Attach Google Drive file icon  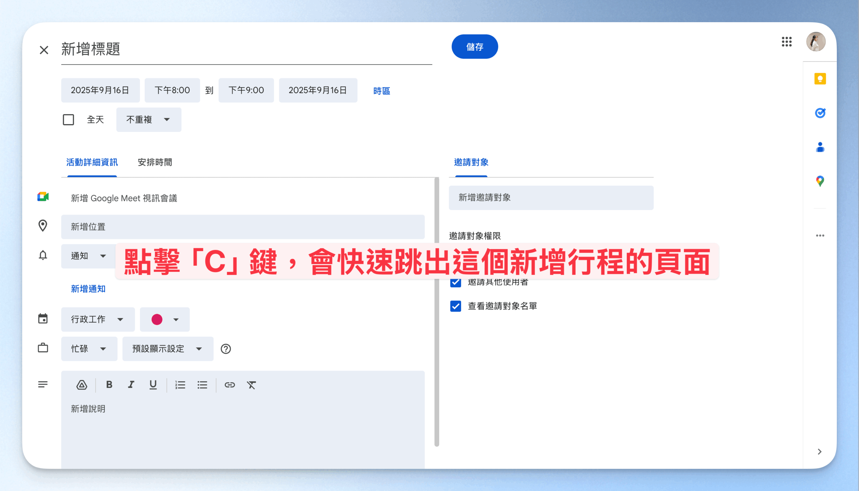[82, 385]
